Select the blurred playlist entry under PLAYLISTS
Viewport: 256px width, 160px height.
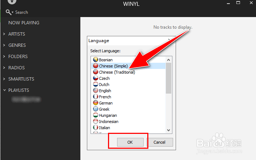(x=26, y=99)
